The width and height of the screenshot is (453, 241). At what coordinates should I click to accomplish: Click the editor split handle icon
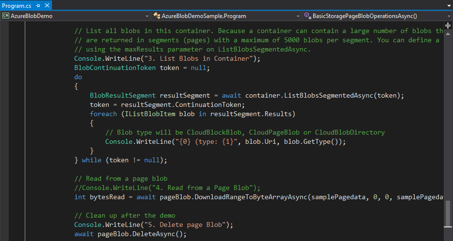point(448,25)
